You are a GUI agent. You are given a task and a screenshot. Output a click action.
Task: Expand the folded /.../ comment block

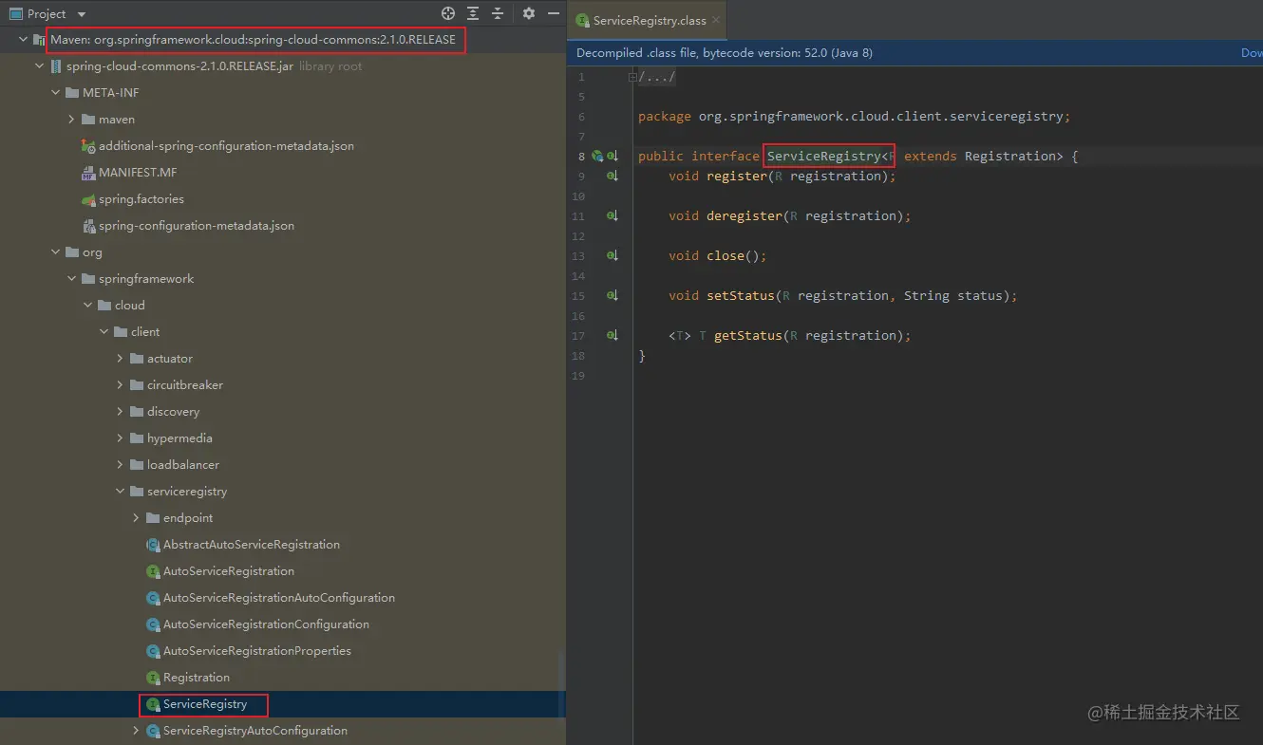click(633, 77)
